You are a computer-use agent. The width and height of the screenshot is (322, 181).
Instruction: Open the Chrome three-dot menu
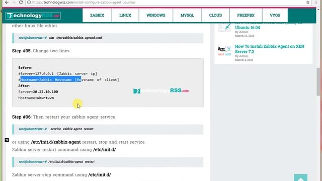316,3
